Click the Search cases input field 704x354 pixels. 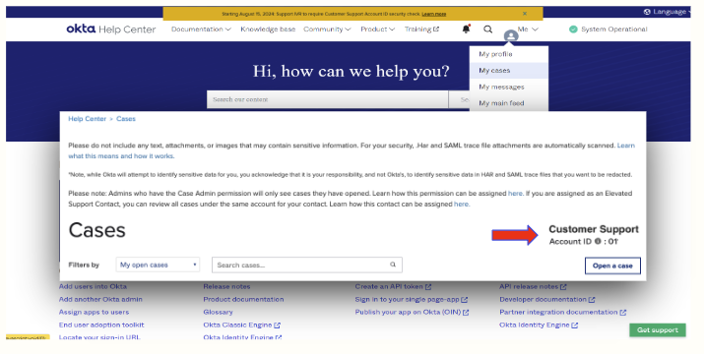tap(306, 265)
